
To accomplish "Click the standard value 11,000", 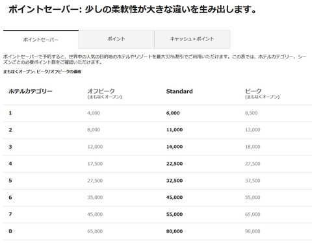I will pos(174,130).
